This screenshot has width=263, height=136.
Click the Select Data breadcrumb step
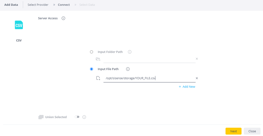pos(87,5)
